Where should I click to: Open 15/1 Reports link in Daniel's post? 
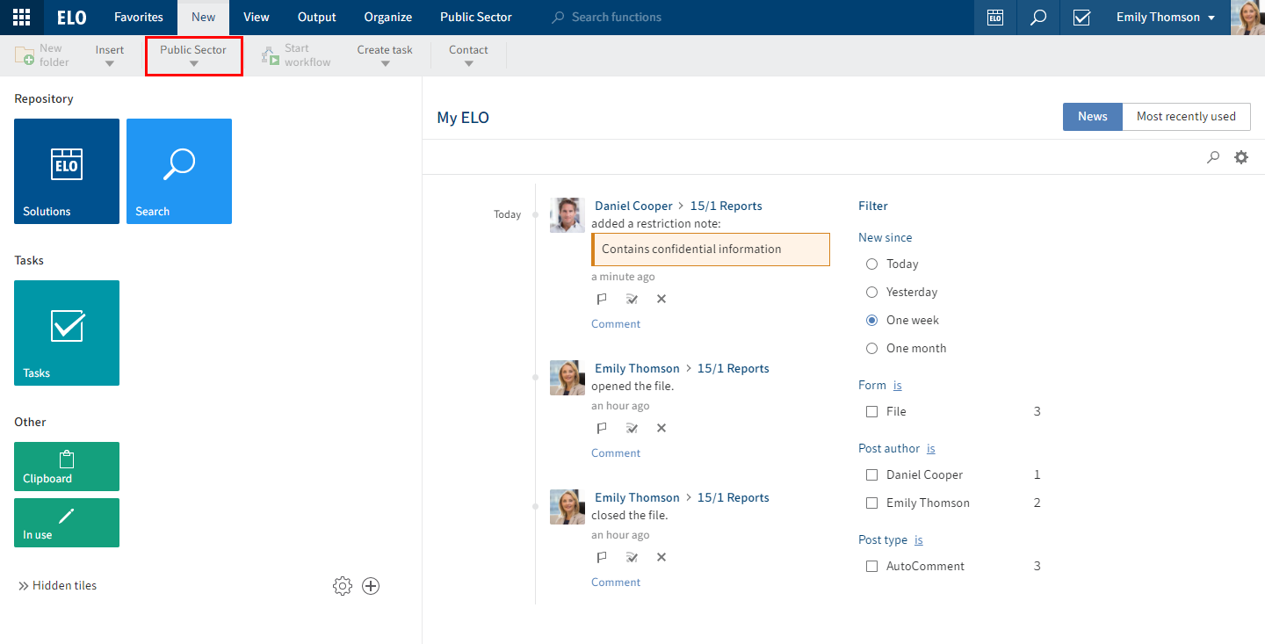(x=726, y=206)
